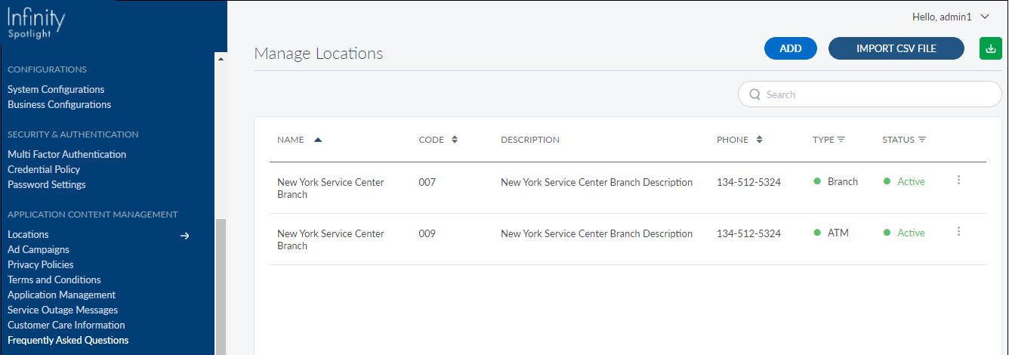Screen dimensions: 1009x355
Task: Click the Infinity Spotlight logo
Action: point(35,21)
